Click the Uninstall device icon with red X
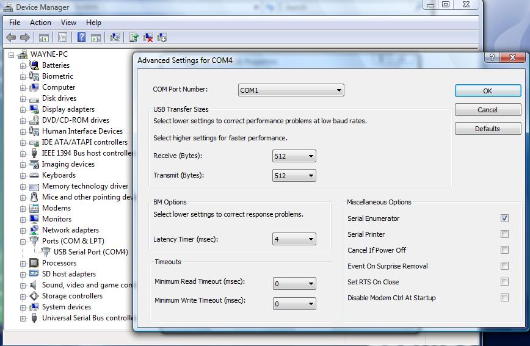Viewport: 530px width, 346px height. tap(148, 37)
